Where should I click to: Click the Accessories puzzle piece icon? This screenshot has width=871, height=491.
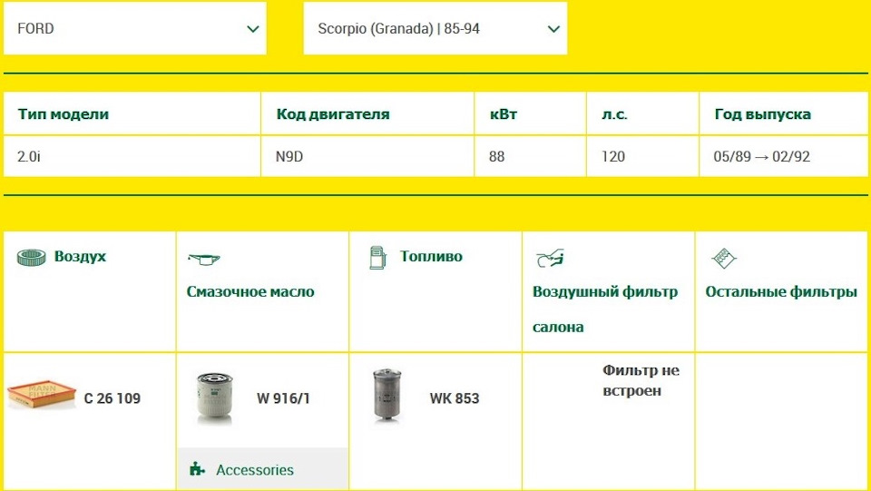(x=197, y=469)
